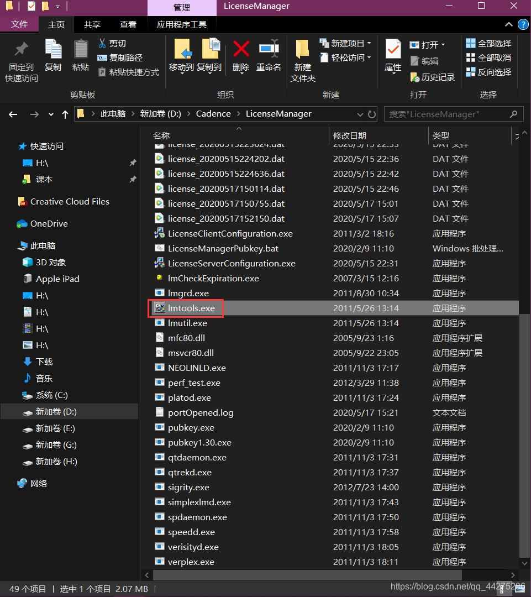Screen dimensions: 531x597
Task: Select lmCheckExpiration.exe file icon
Action: [159, 278]
